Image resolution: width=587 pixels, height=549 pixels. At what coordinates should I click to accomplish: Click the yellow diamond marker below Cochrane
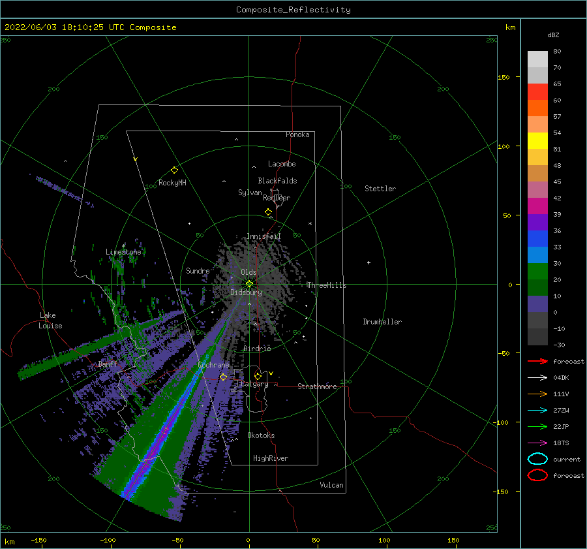[x=223, y=377]
